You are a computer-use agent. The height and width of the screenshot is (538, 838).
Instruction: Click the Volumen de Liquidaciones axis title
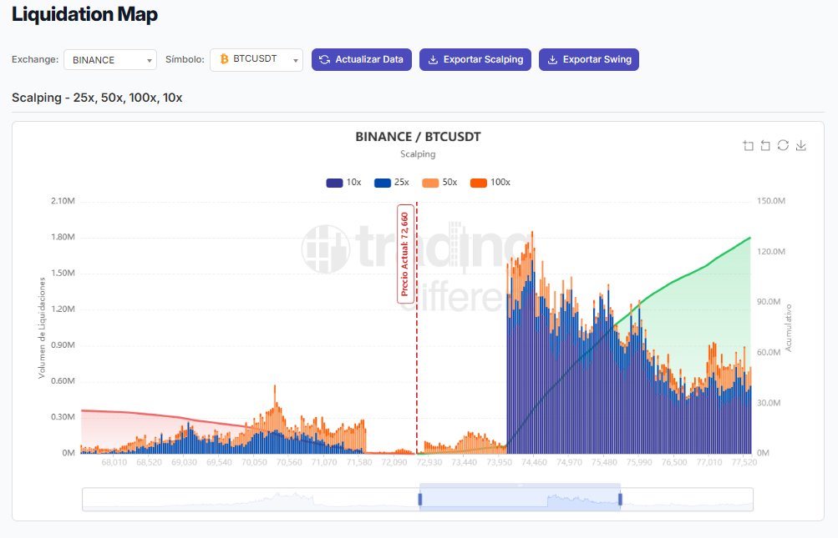click(42, 328)
